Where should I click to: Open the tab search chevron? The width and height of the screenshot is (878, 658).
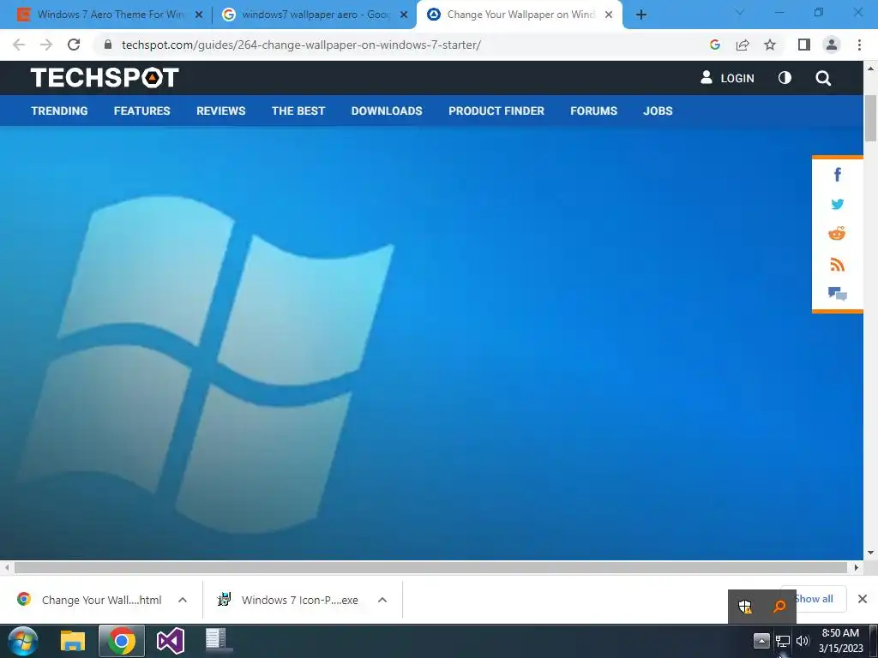point(739,12)
